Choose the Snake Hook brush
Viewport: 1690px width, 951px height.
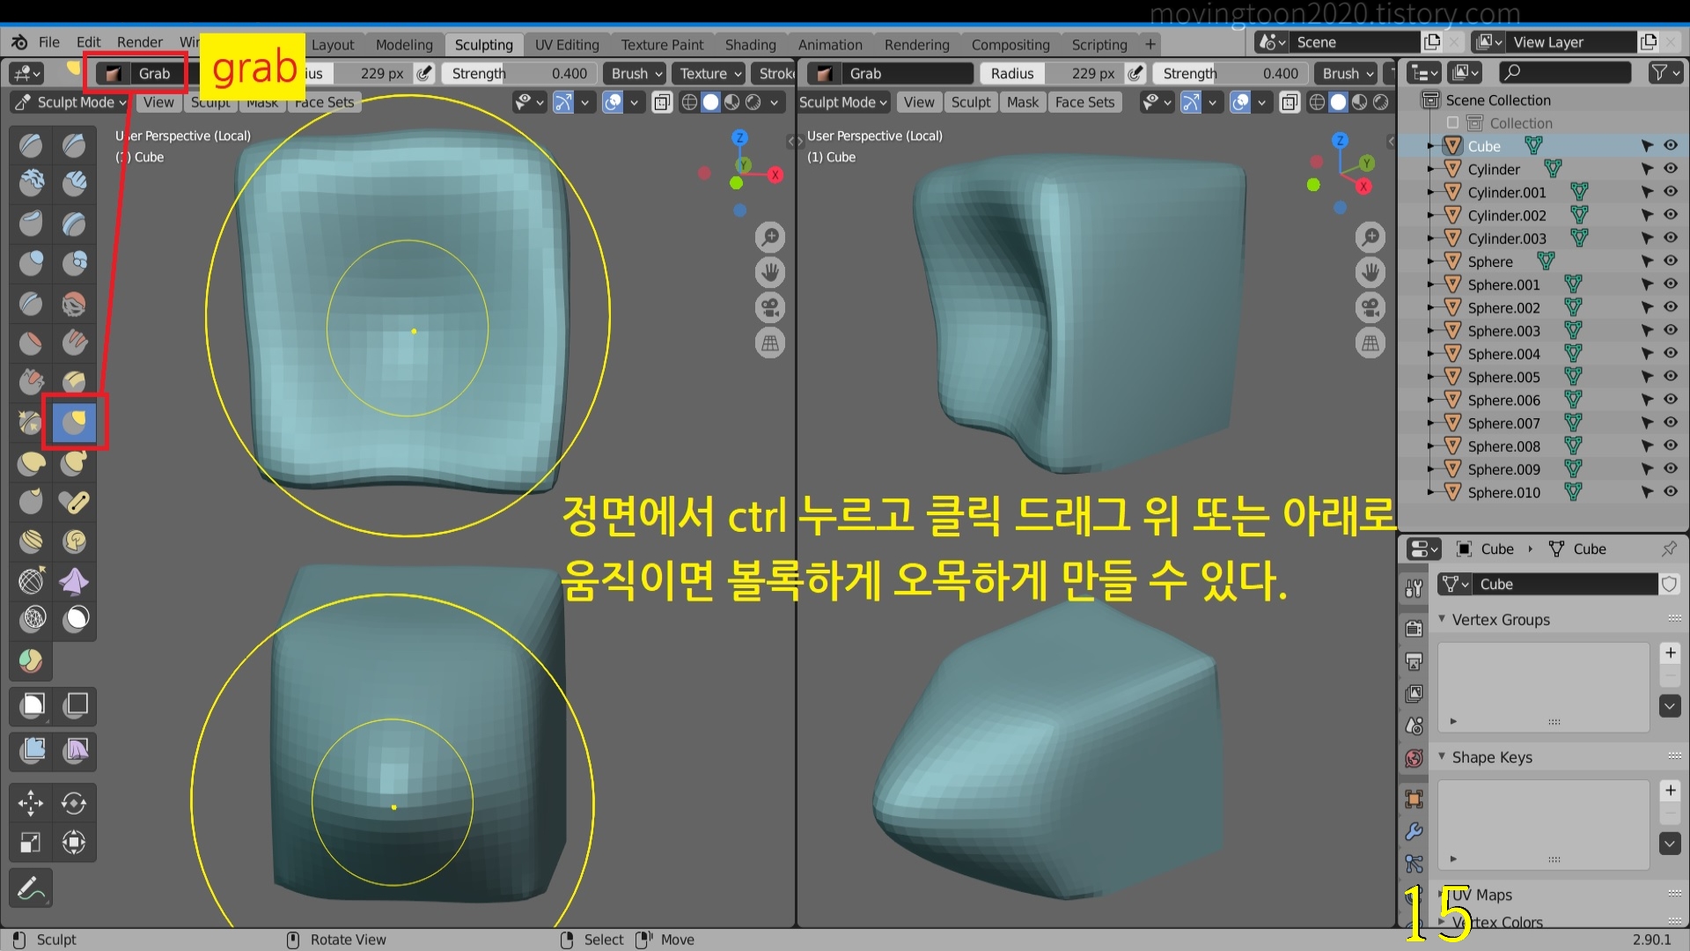pyautogui.click(x=74, y=462)
